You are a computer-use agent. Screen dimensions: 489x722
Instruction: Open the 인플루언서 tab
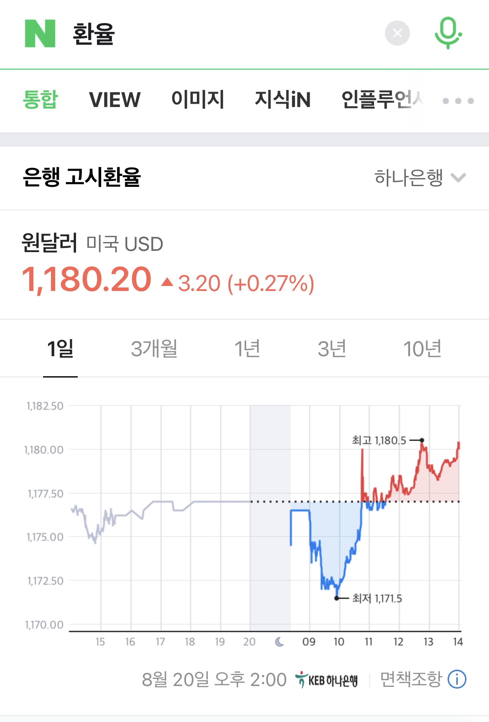[x=382, y=99]
